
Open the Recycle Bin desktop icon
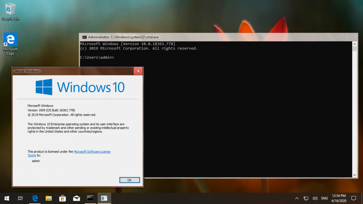tap(10, 11)
